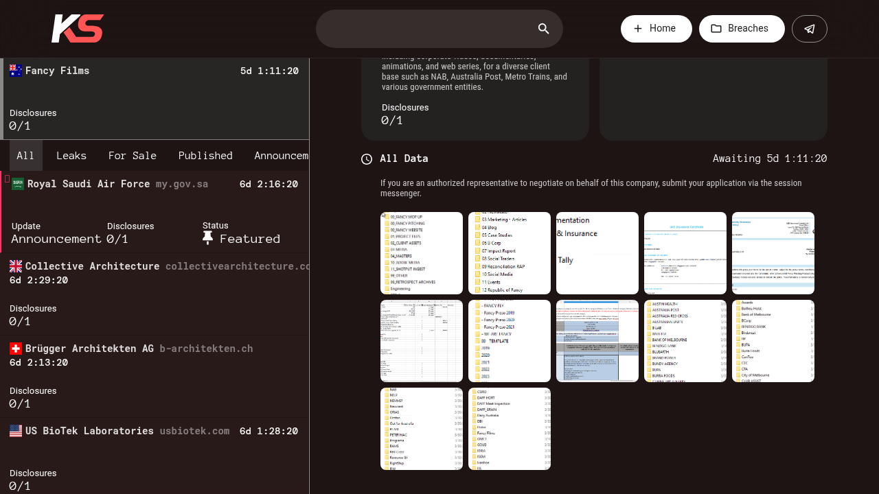Click the Home button
This screenshot has height=494, width=879.
657,29
